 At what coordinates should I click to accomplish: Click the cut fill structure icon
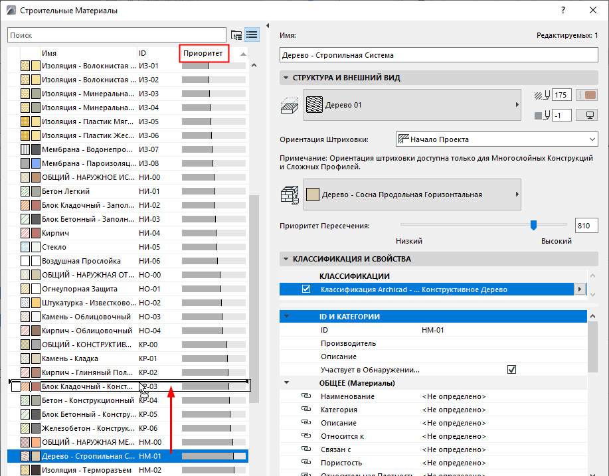(290, 105)
